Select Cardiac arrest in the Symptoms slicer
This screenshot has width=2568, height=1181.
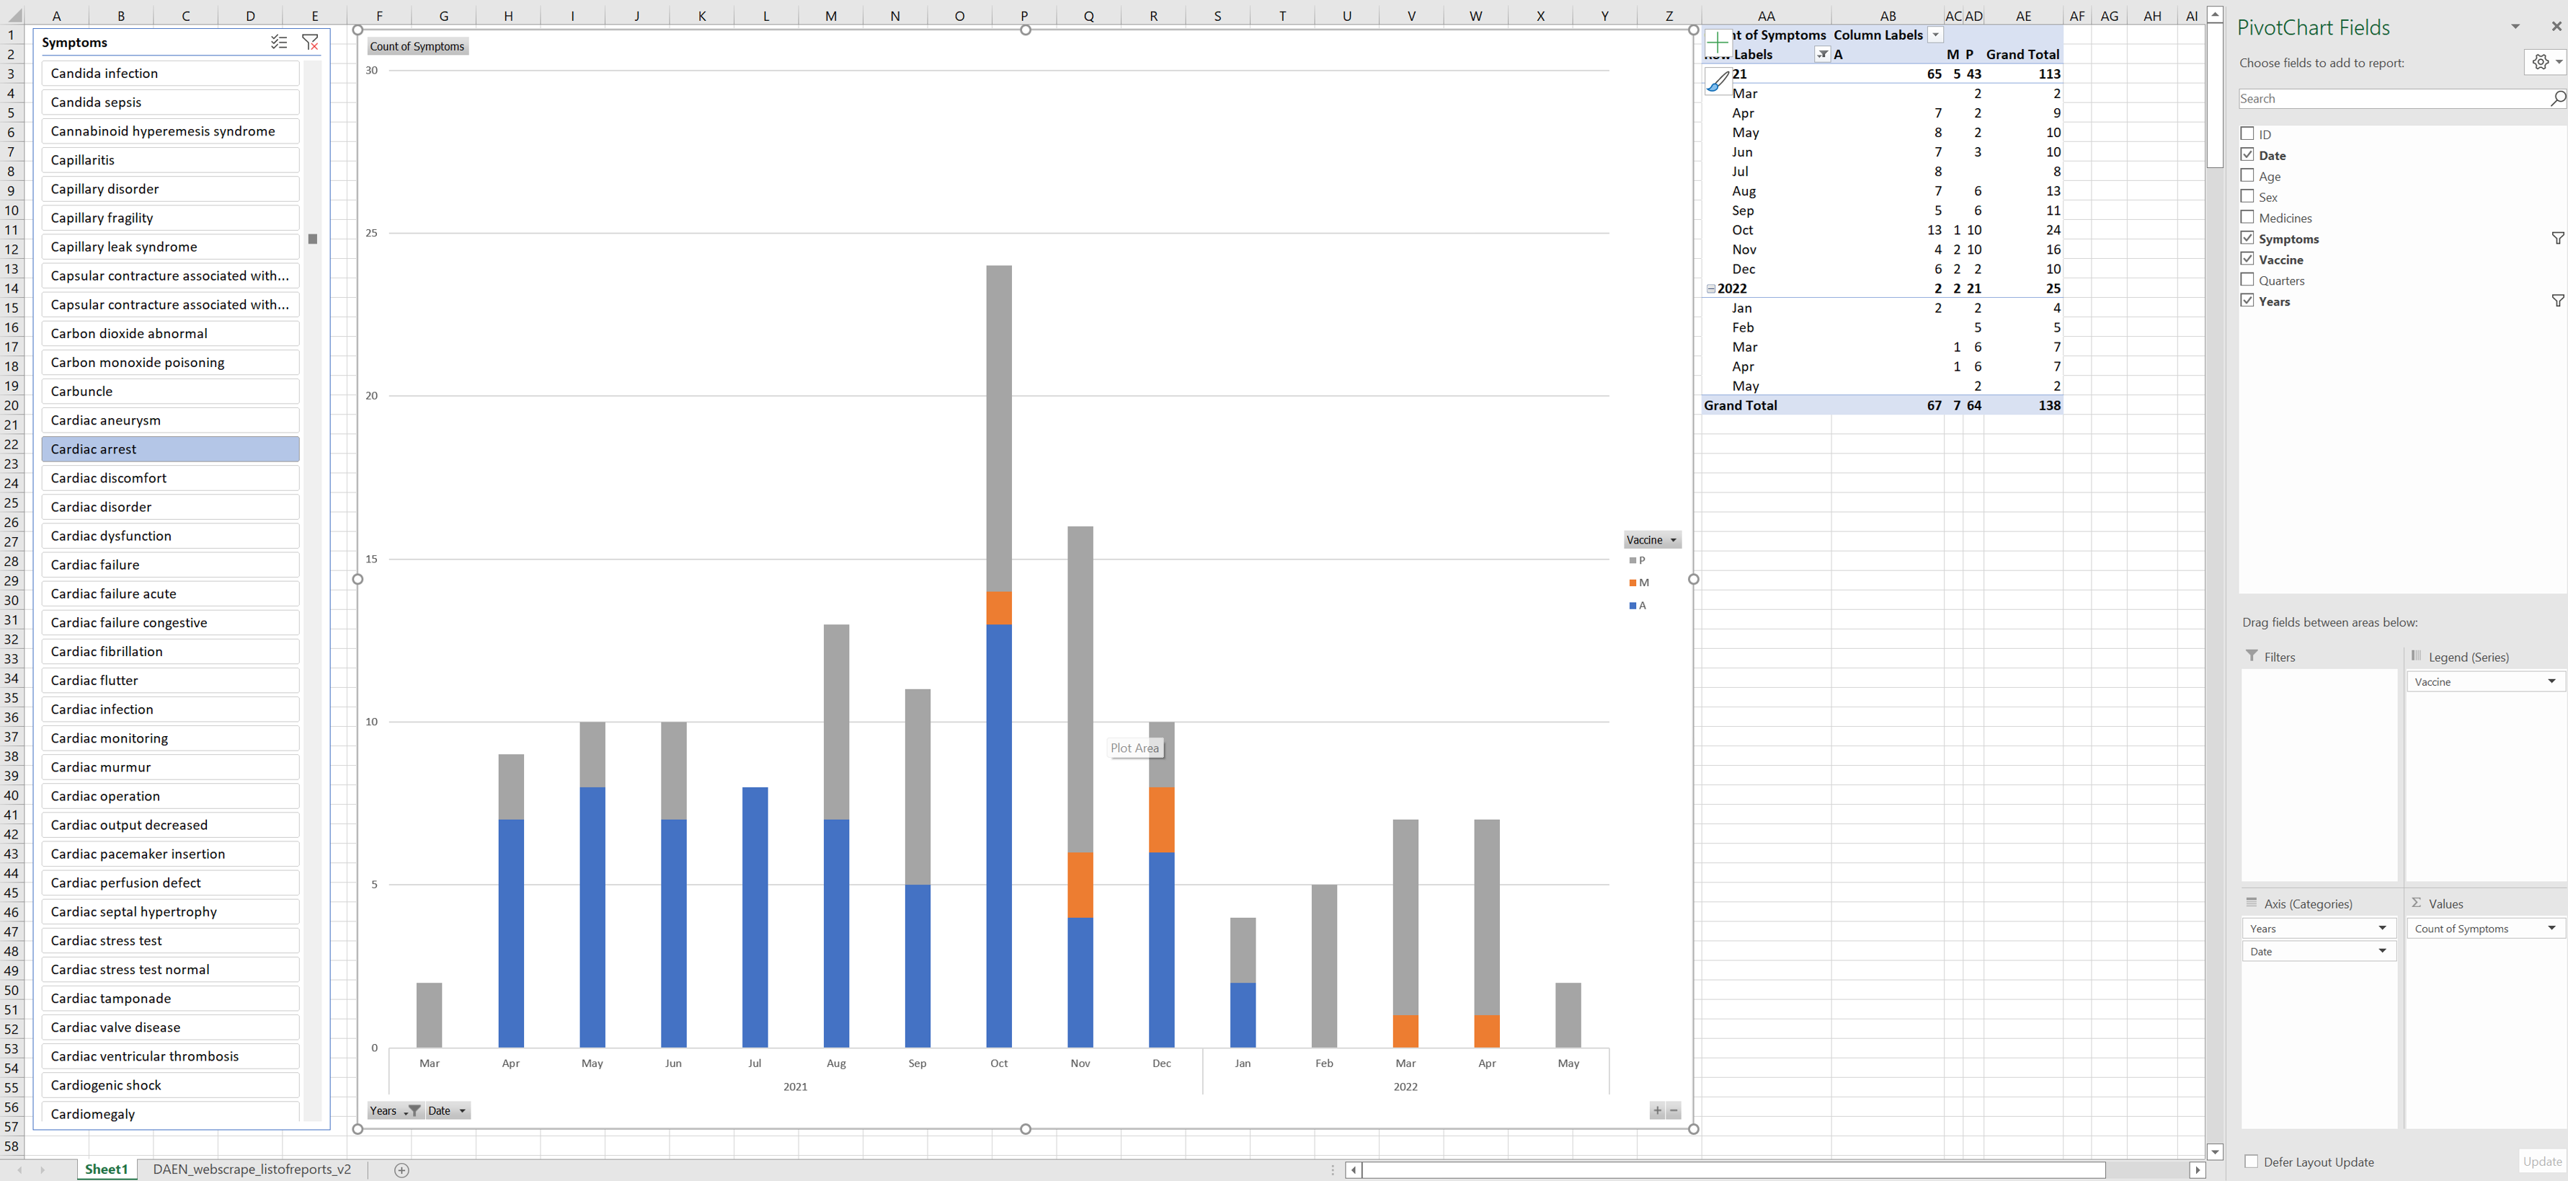pyautogui.click(x=169, y=449)
